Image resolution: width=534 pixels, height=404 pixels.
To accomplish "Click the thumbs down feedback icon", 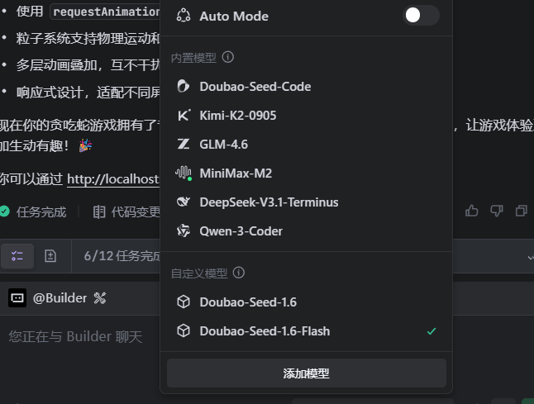I will 497,211.
